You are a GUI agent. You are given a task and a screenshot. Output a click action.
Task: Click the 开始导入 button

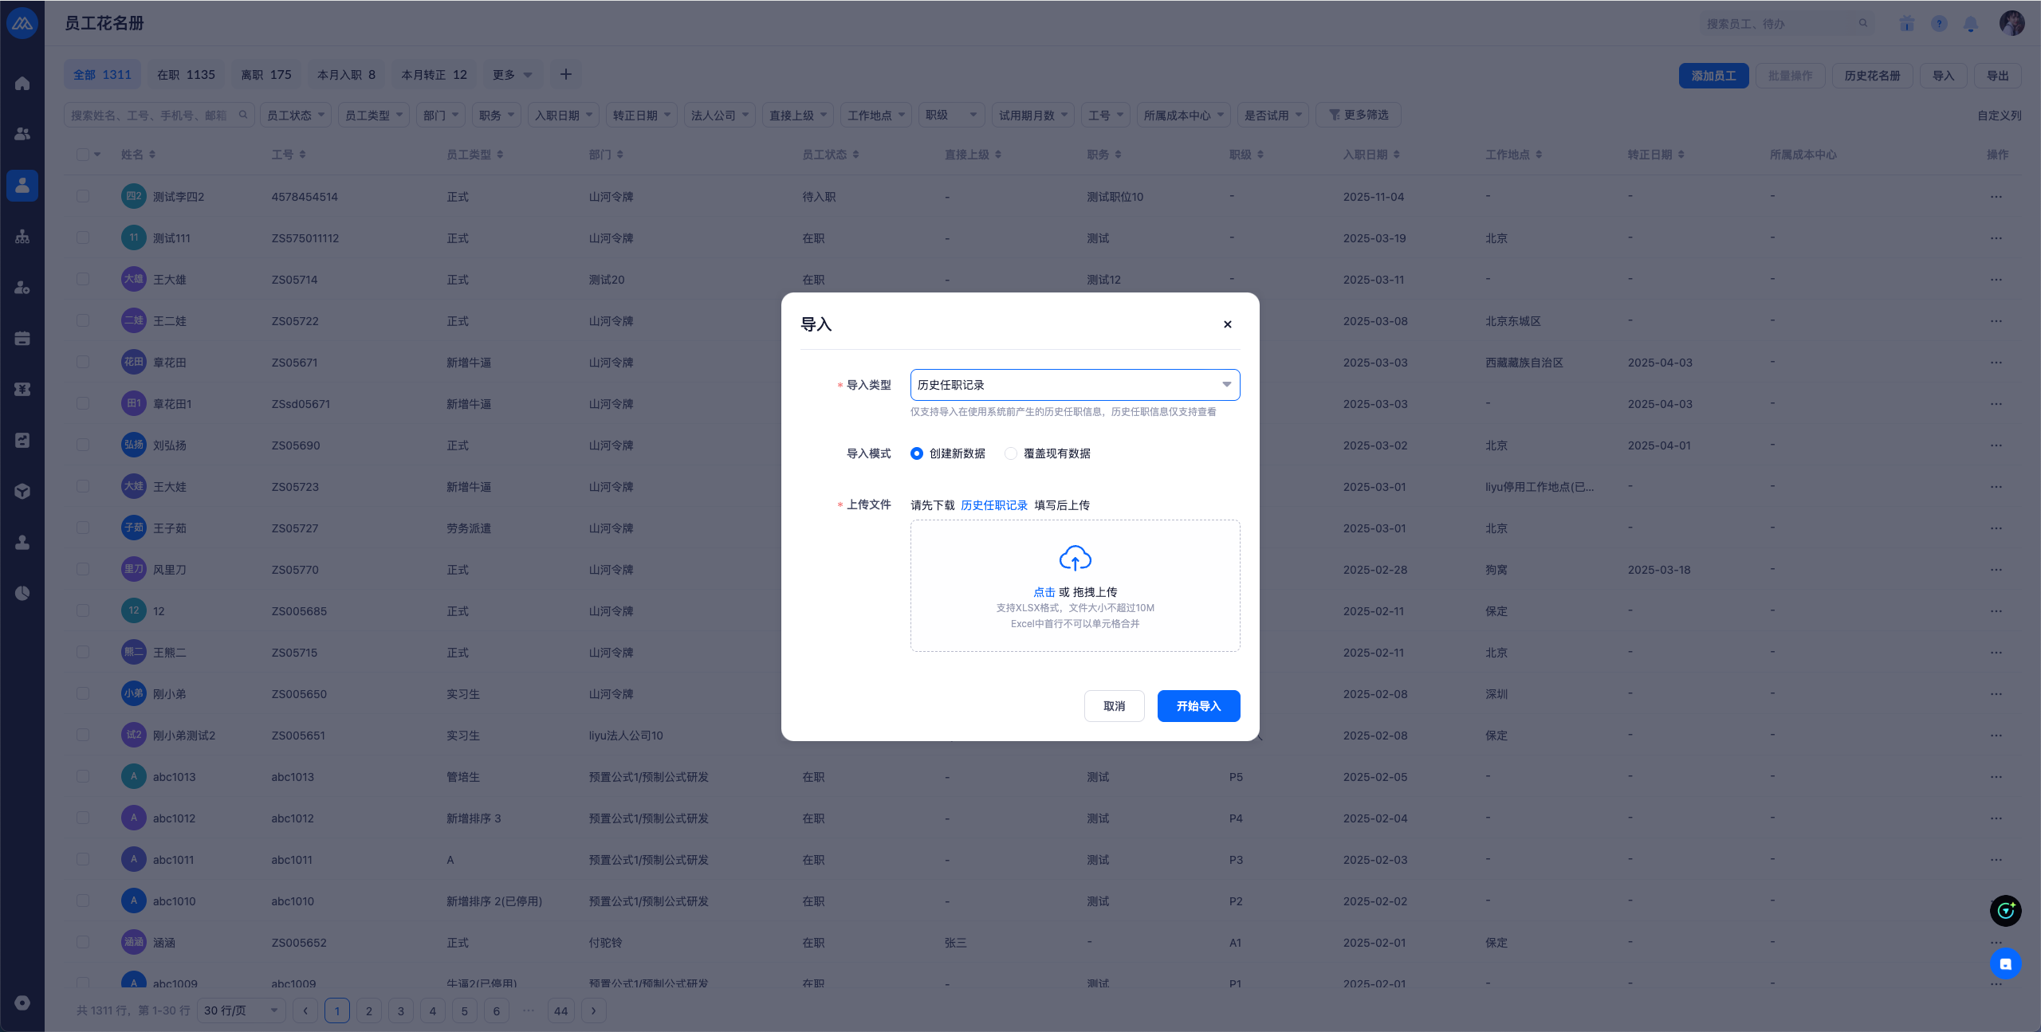(x=1197, y=706)
